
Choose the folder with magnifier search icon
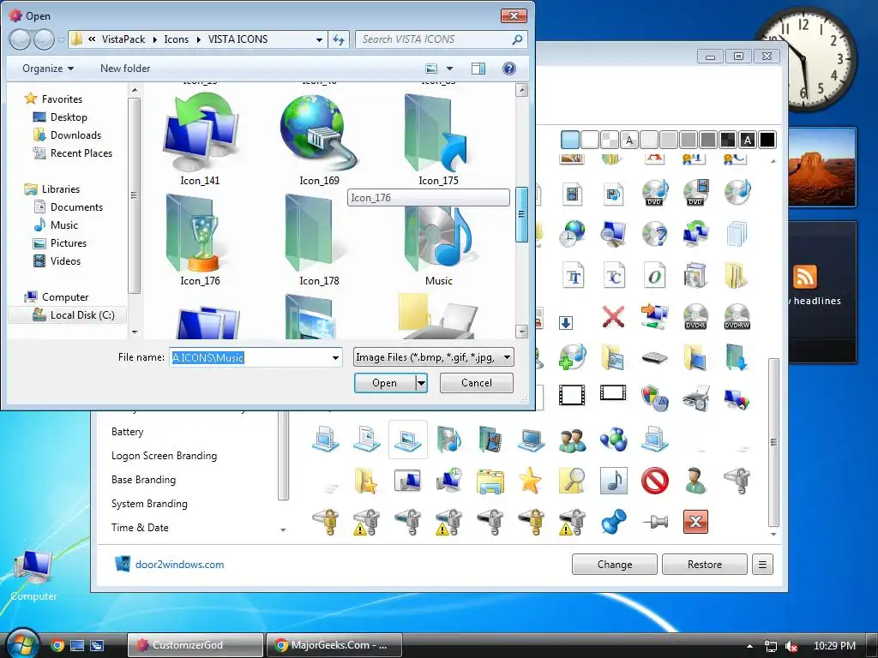click(572, 481)
